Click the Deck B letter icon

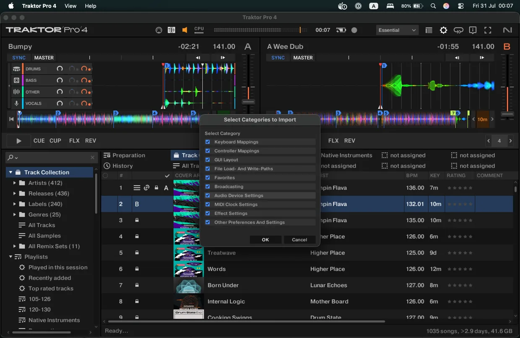tap(507, 47)
